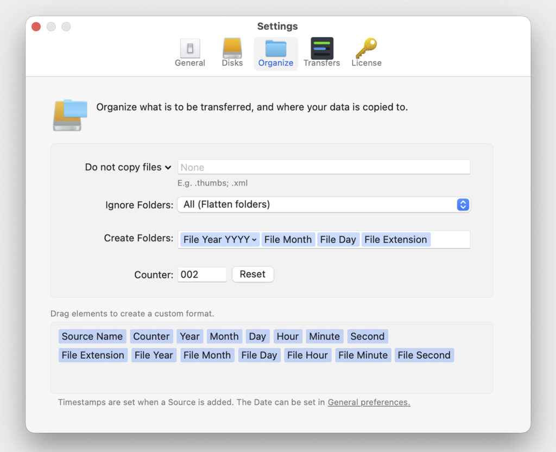556x452 pixels.
Task: Click the File Second element token
Action: point(424,355)
